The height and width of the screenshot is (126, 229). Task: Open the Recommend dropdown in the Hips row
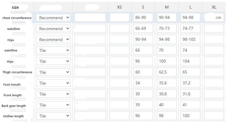53,40
